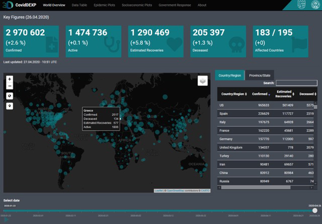
Task: Open the Government Response page
Action: [175, 5]
